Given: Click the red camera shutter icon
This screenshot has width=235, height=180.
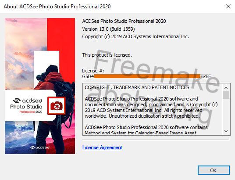Looking at the screenshot, I should click(x=57, y=106).
